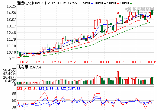This screenshot has height=110, width=157.
Task: Click the 08-23 date label
Action: click(120, 62)
